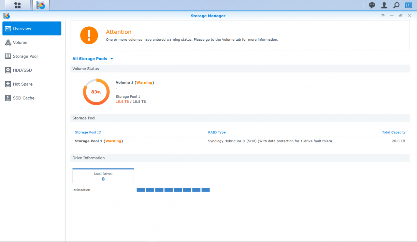The height and width of the screenshot is (242, 417).
Task: Click the Storage Manager window title icon
Action: (7, 16)
